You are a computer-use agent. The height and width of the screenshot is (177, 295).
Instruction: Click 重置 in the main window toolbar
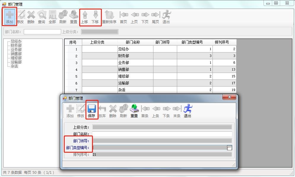pos(74,17)
